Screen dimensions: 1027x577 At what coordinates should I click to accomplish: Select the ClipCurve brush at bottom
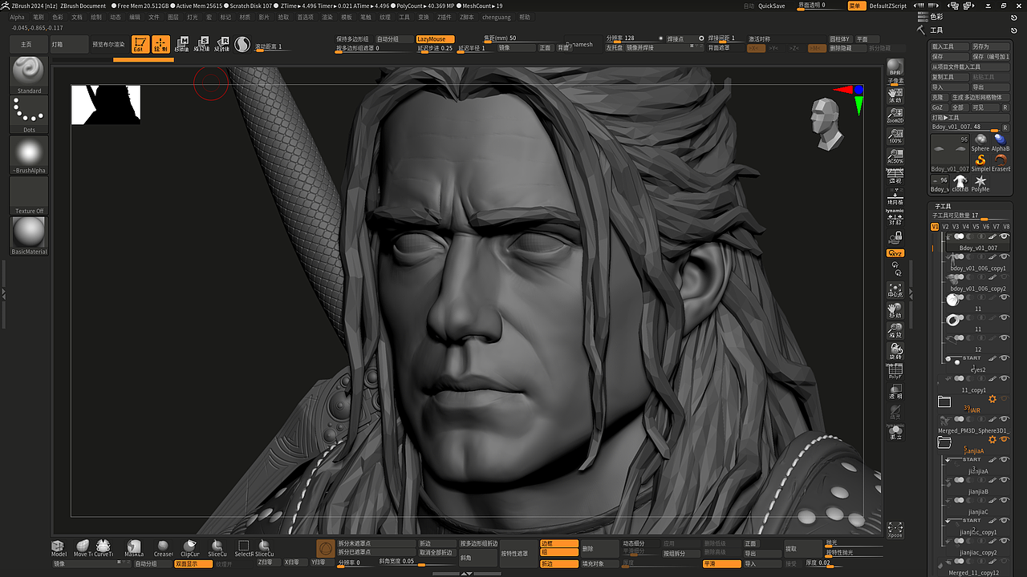190,548
